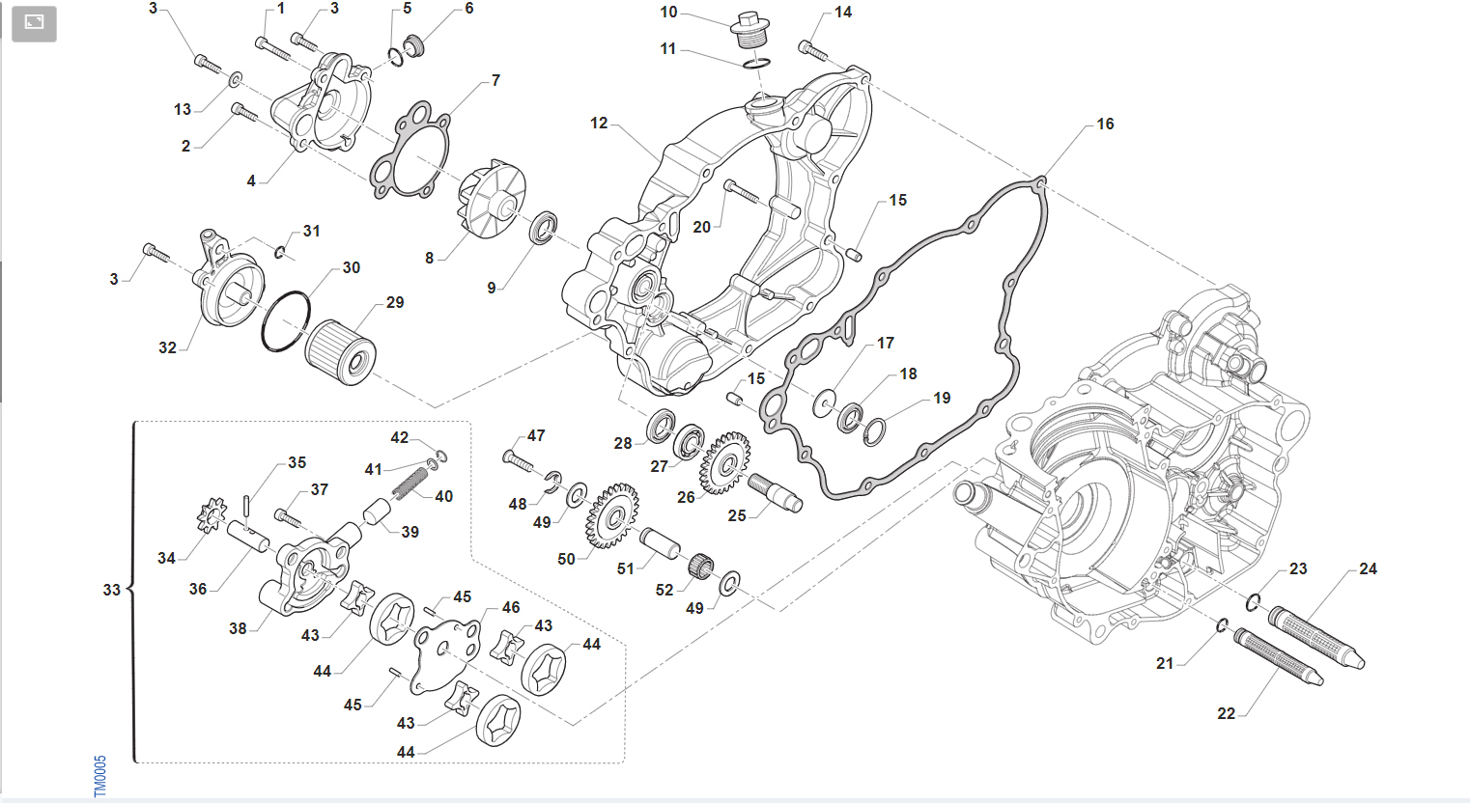
Task: Pick callout 22 oil strainer label
Action: click(x=1227, y=714)
